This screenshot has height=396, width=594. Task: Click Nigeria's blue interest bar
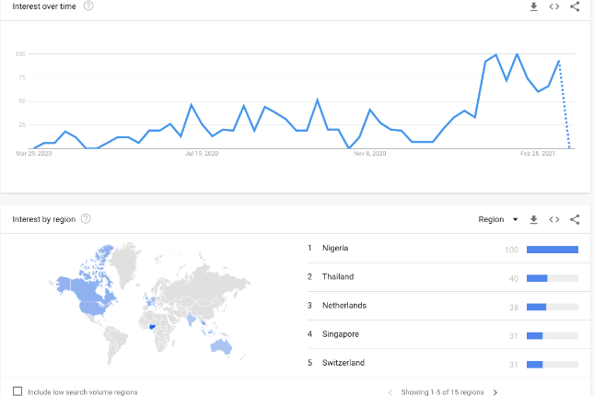(x=553, y=250)
